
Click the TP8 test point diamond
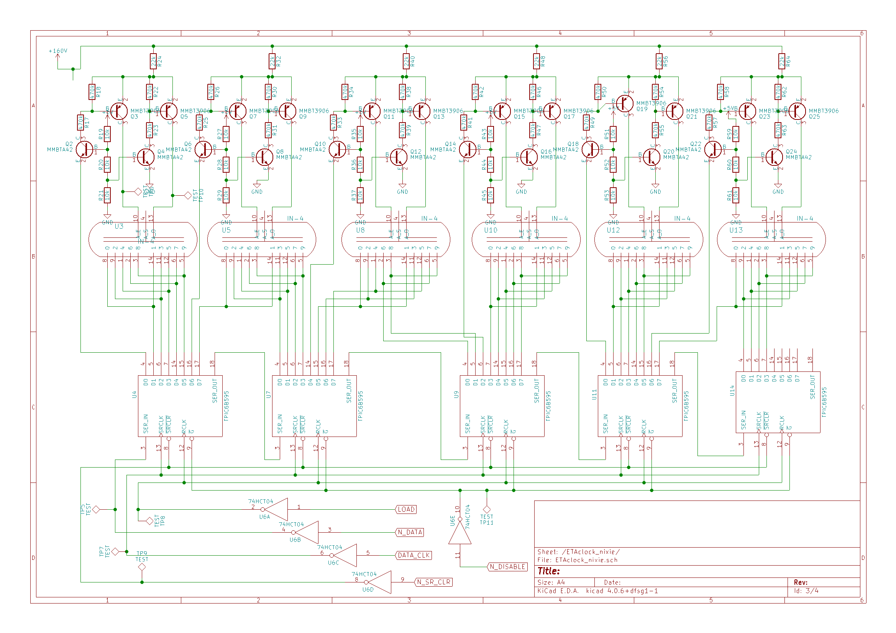coord(149,521)
